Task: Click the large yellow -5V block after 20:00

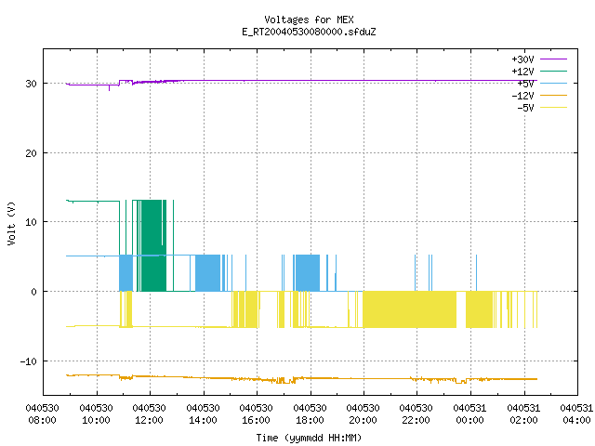Action: [x=409, y=309]
